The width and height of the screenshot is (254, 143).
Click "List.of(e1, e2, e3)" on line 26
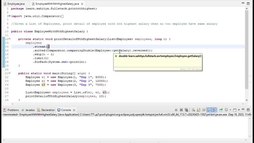[x=90, y=93]
